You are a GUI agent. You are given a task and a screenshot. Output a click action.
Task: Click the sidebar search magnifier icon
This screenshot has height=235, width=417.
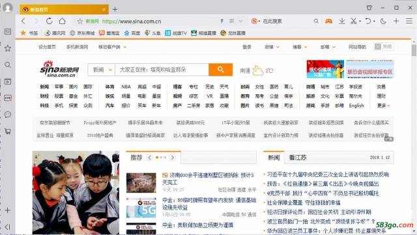tap(8, 64)
